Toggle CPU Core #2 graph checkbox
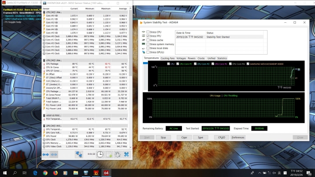 195,64
